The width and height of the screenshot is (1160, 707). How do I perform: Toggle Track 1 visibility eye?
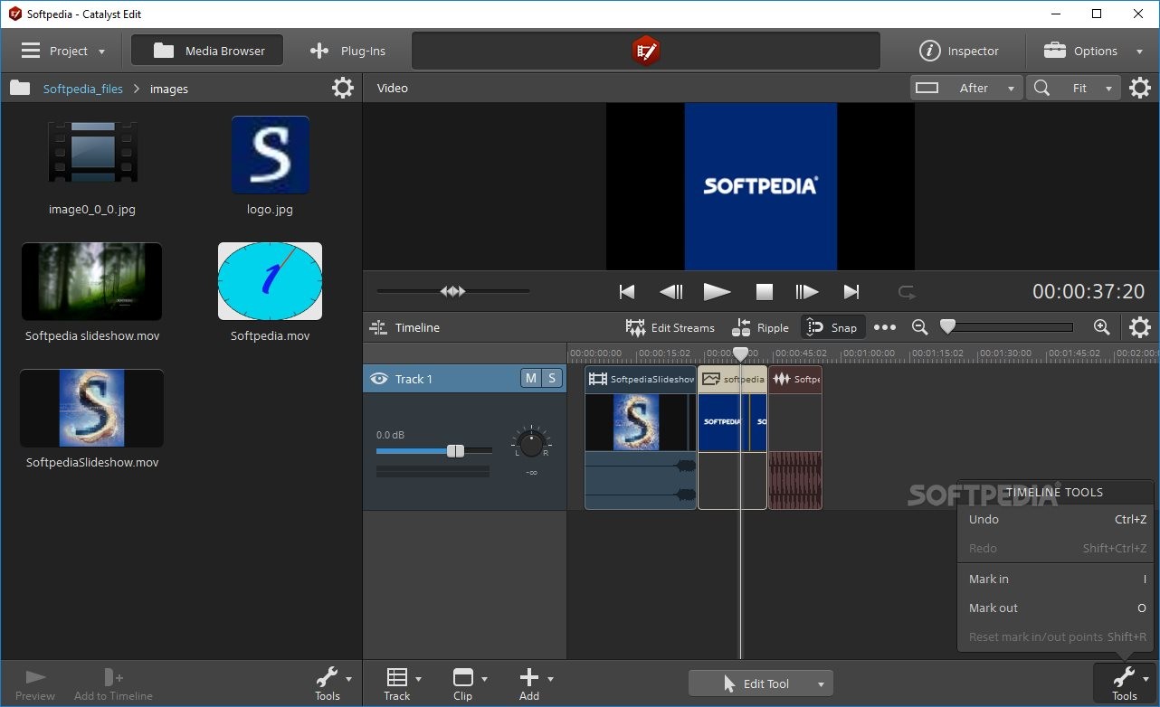[x=379, y=379]
